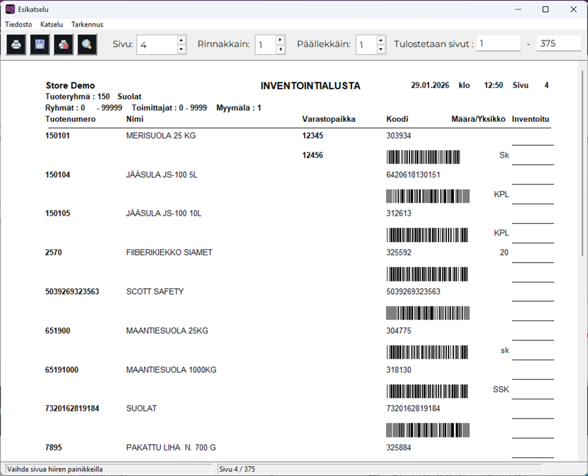The image size is (588, 476).
Task: Decrease Sivu page number with down arrow
Action: pos(181,49)
